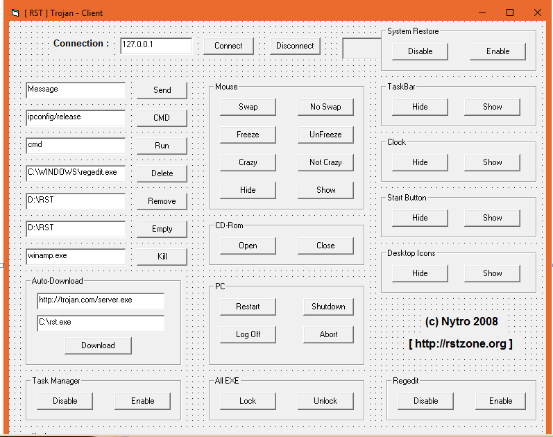
Task: Click the UnFreeze button
Action: pyautogui.click(x=325, y=135)
